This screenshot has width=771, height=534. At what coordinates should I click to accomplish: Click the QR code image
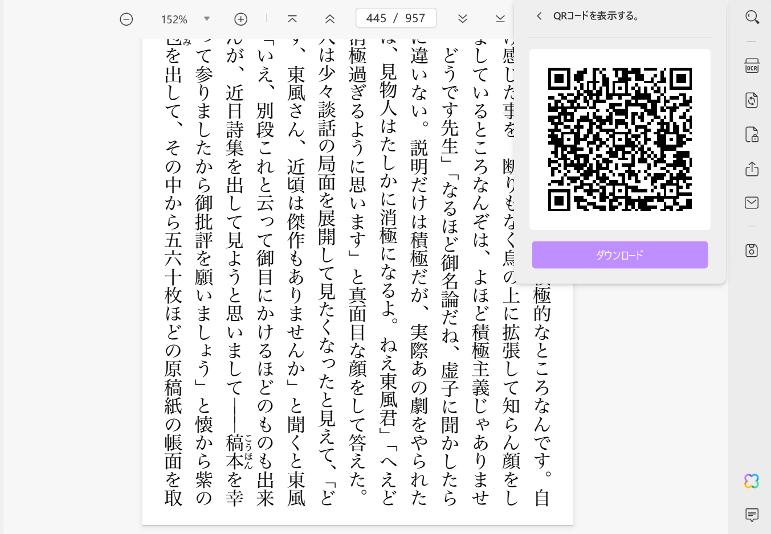click(x=620, y=139)
